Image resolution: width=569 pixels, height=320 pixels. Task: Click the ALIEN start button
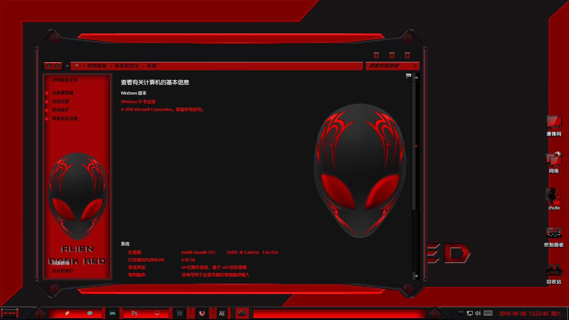pos(10,313)
